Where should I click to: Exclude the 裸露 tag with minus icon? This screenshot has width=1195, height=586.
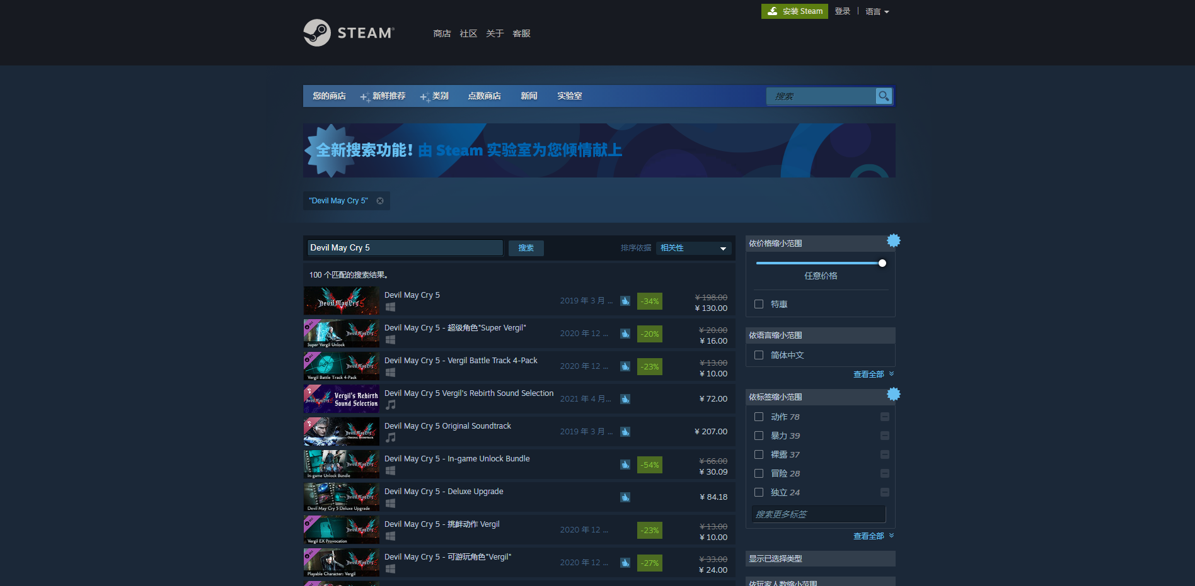pos(885,454)
